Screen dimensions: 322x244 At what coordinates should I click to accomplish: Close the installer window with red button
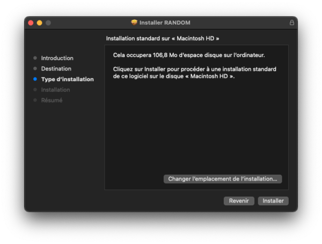pyautogui.click(x=31, y=23)
